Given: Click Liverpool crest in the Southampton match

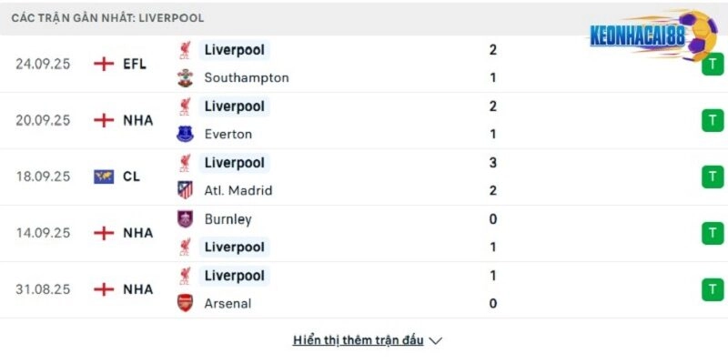Looking at the screenshot, I should click(186, 50).
